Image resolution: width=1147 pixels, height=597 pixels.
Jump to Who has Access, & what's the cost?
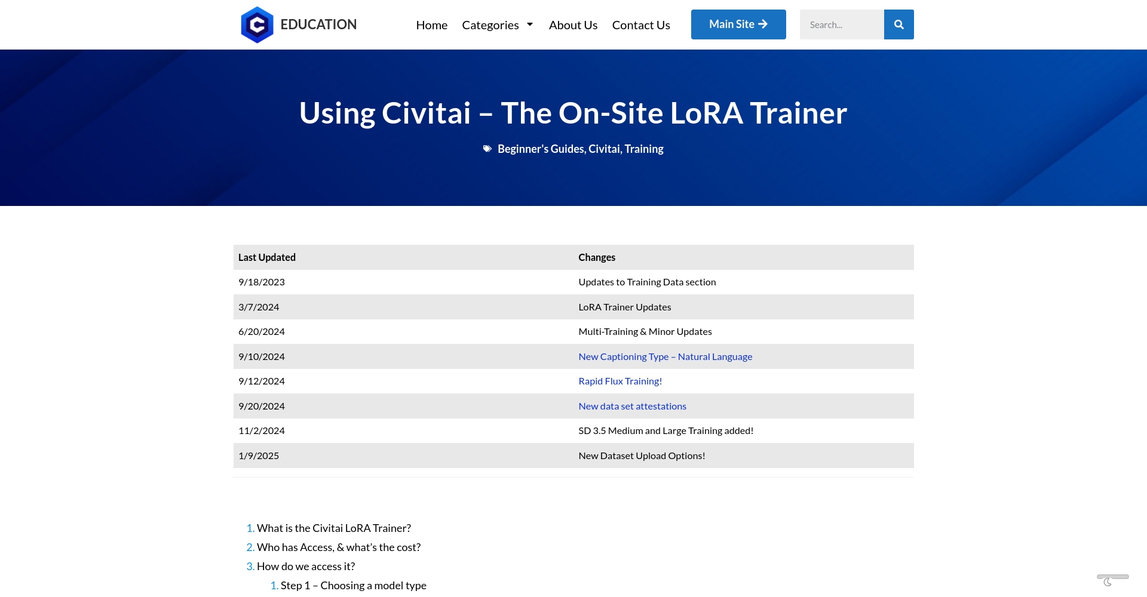(338, 547)
